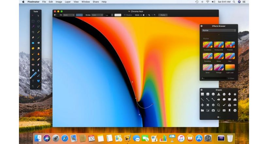268x144 pixels.
Task: Insert the clock shape
Action: tap(235, 110)
